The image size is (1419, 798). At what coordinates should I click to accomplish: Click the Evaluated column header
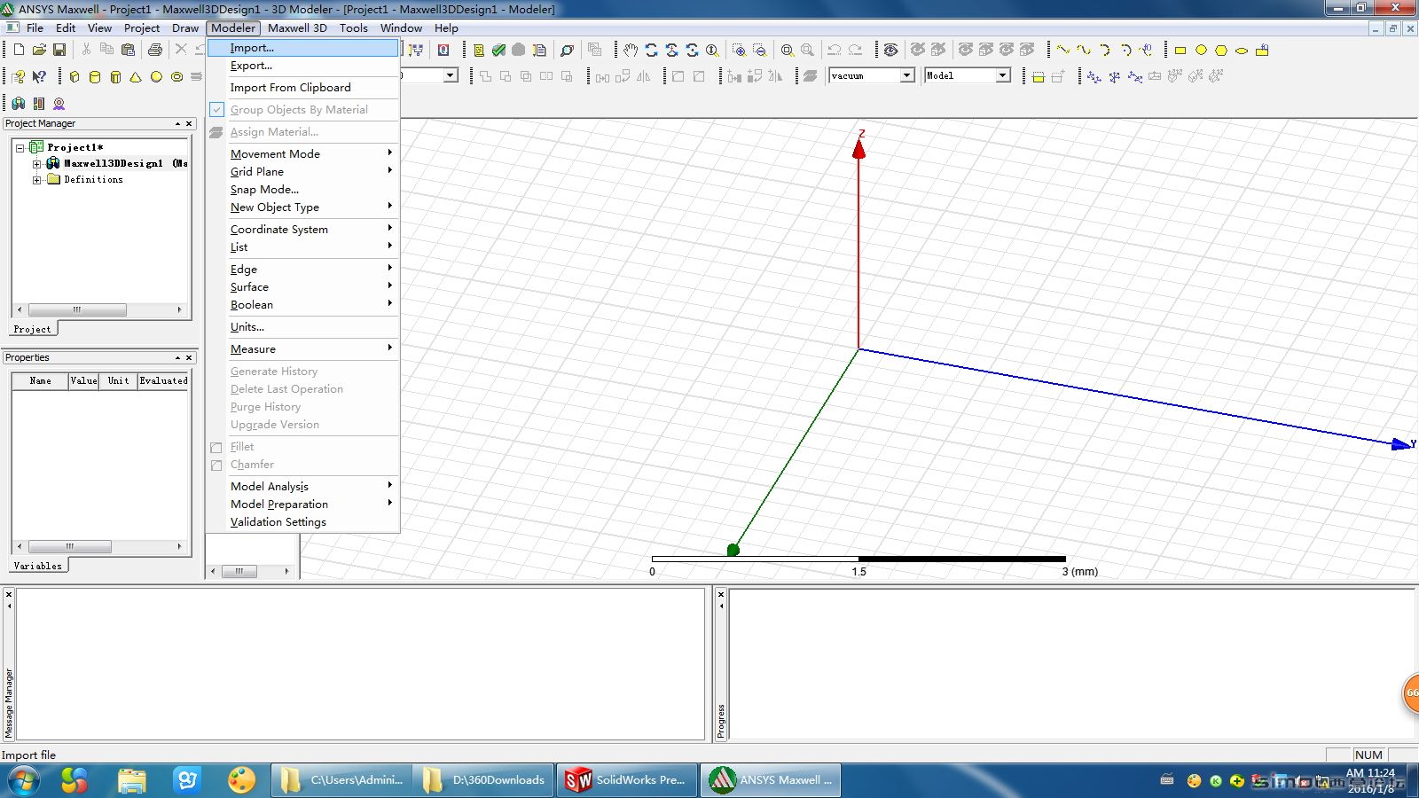tap(163, 380)
